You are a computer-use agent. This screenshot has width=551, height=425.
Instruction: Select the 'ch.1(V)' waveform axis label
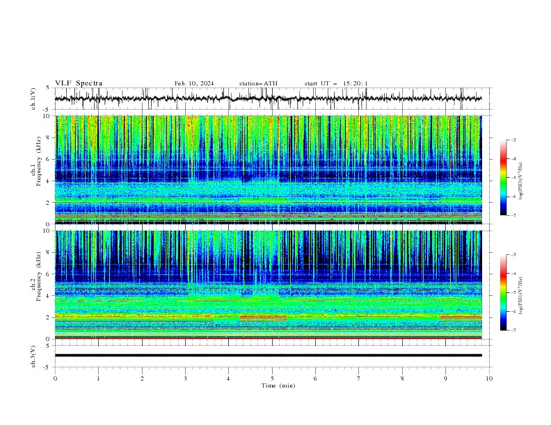click(33, 99)
